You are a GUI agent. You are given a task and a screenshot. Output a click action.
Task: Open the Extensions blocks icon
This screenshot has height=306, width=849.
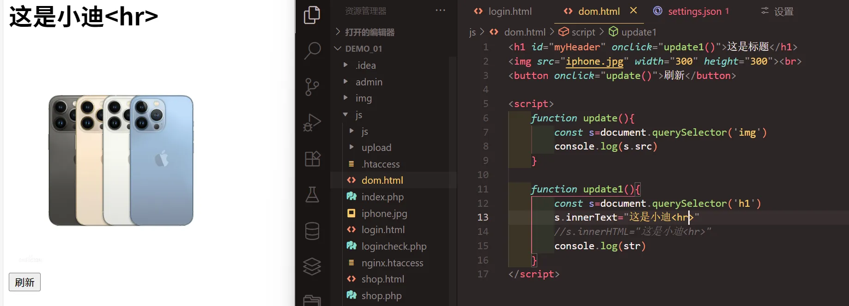pyautogui.click(x=312, y=159)
